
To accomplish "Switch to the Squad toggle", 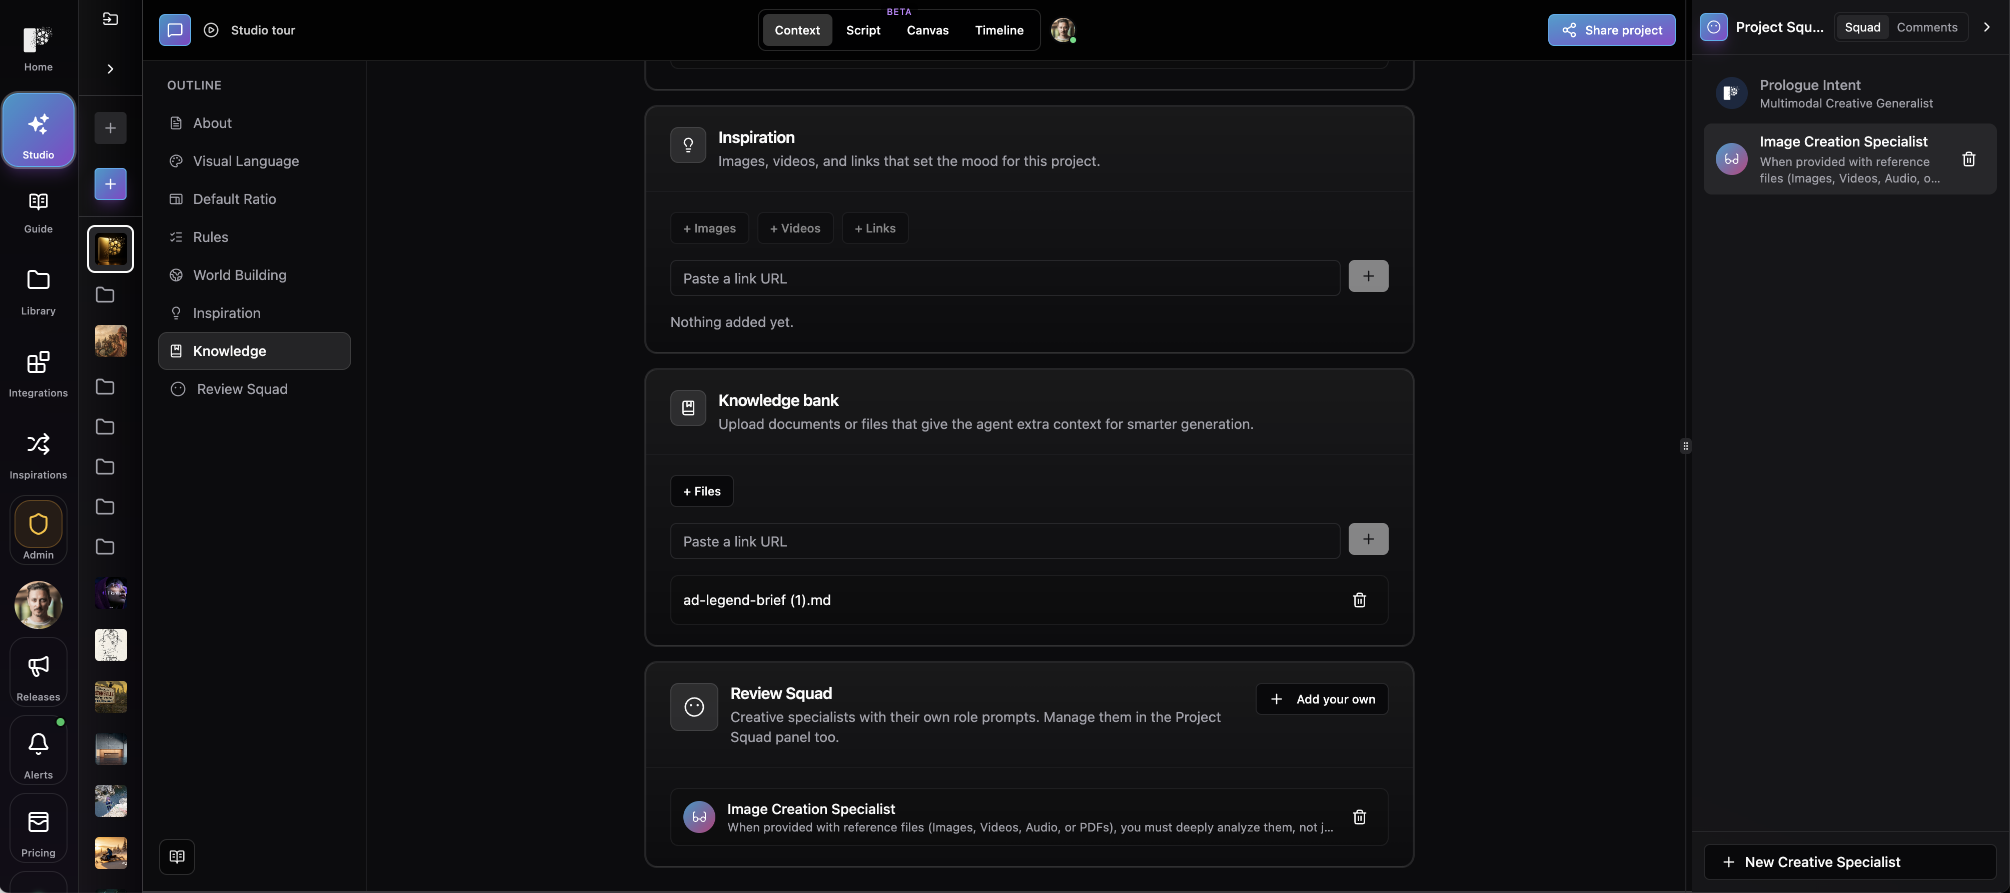I will click(1862, 27).
